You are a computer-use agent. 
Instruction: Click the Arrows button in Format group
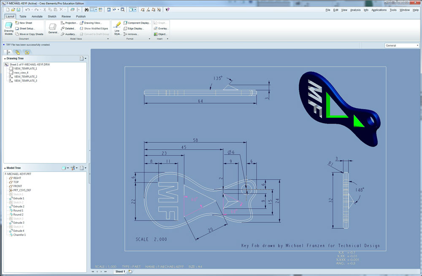[131, 34]
